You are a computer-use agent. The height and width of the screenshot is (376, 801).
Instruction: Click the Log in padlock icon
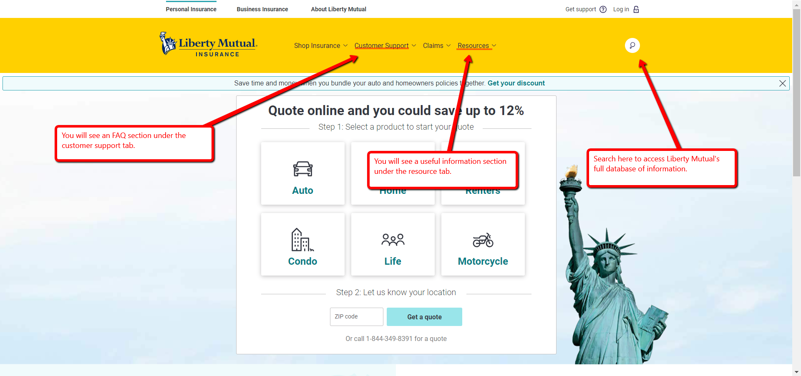point(636,9)
